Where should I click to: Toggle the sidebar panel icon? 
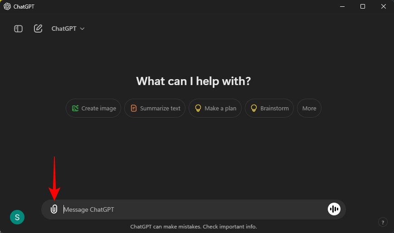click(19, 29)
